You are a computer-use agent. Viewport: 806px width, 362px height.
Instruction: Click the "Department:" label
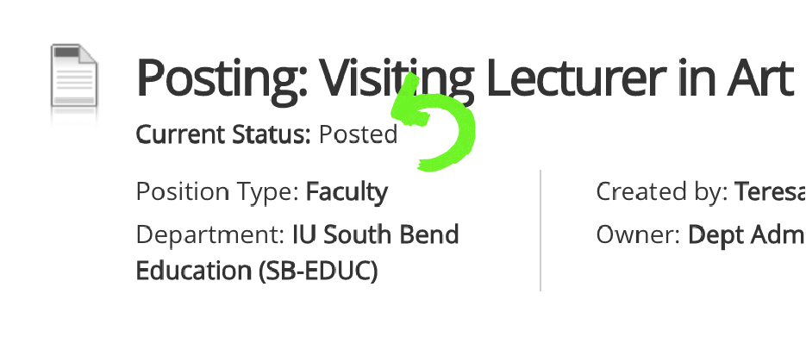pos(210,234)
